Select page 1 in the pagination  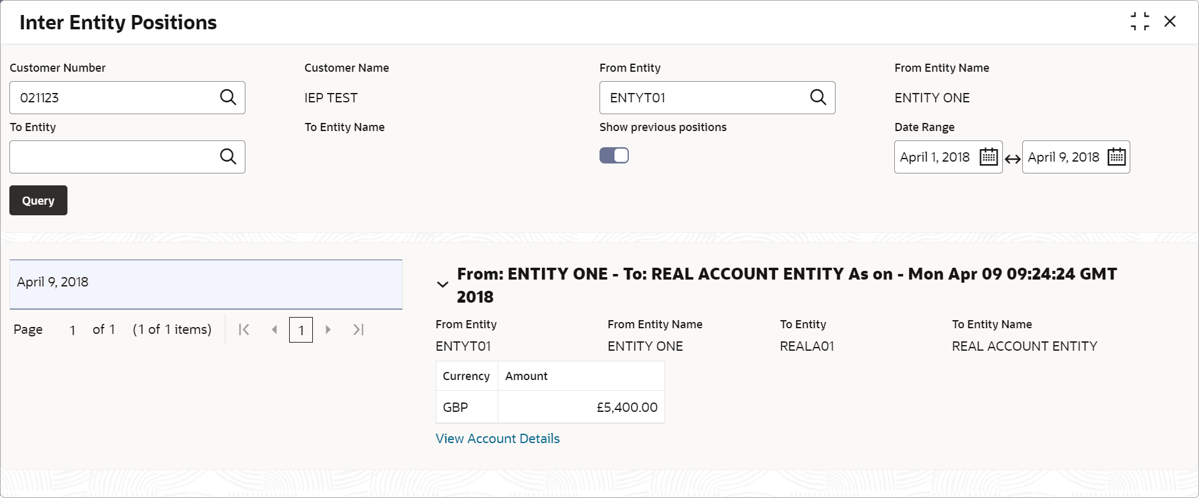[x=301, y=330]
